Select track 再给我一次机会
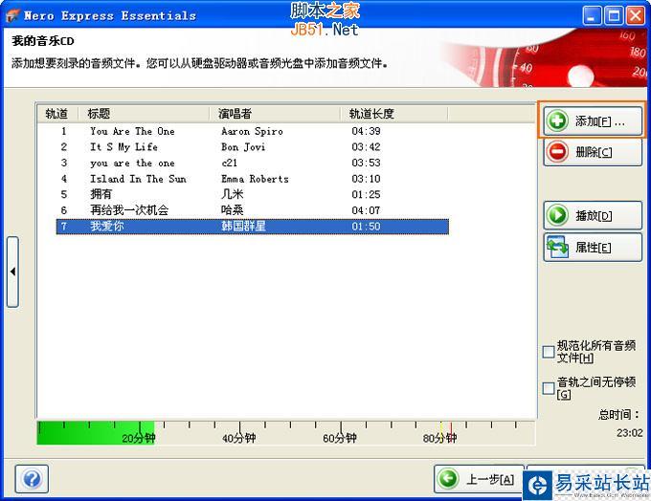This screenshot has width=651, height=501. pos(129,209)
